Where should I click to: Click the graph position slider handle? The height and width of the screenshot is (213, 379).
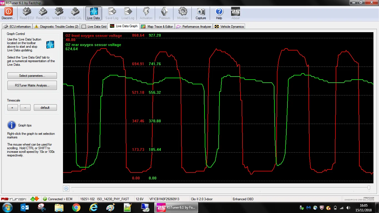point(369,188)
